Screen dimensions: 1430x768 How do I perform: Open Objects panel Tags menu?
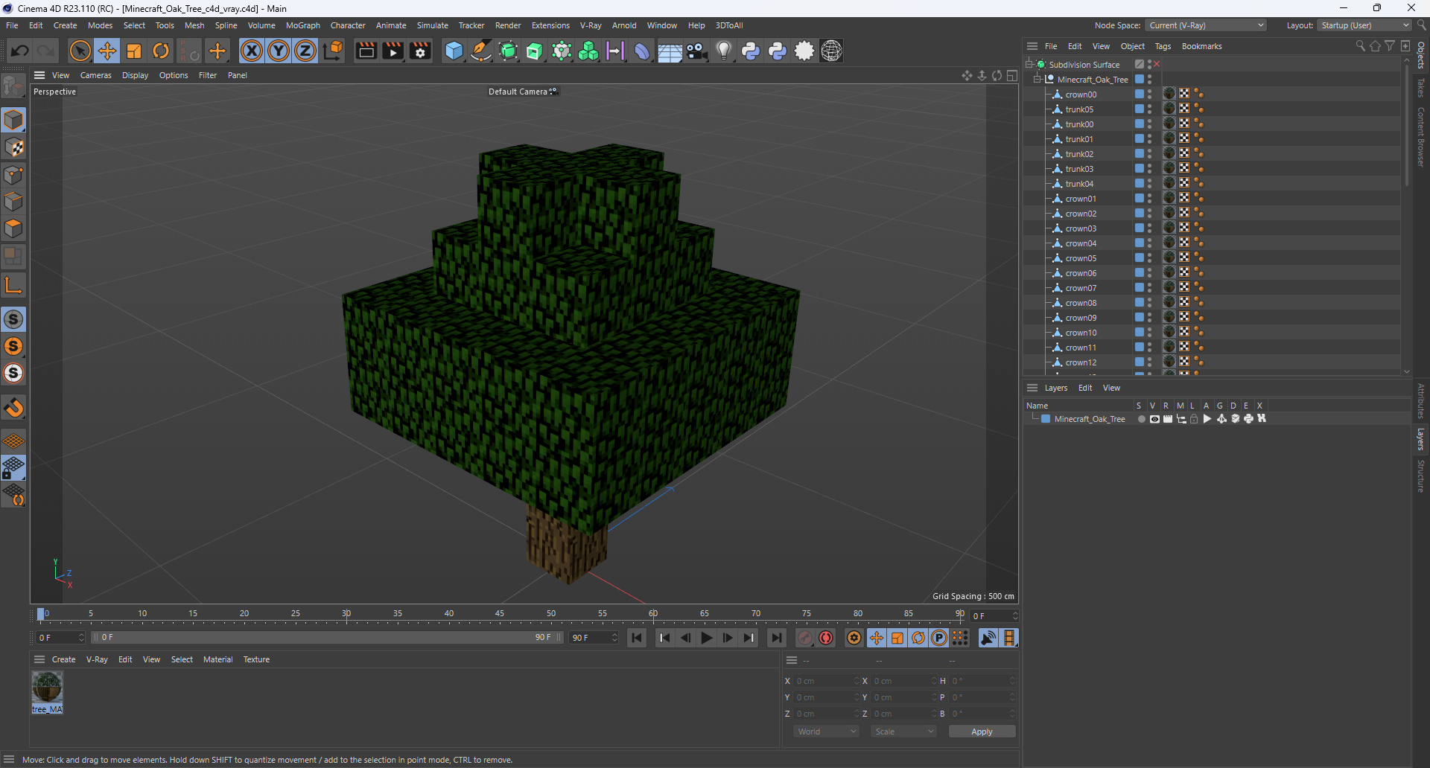point(1163,46)
